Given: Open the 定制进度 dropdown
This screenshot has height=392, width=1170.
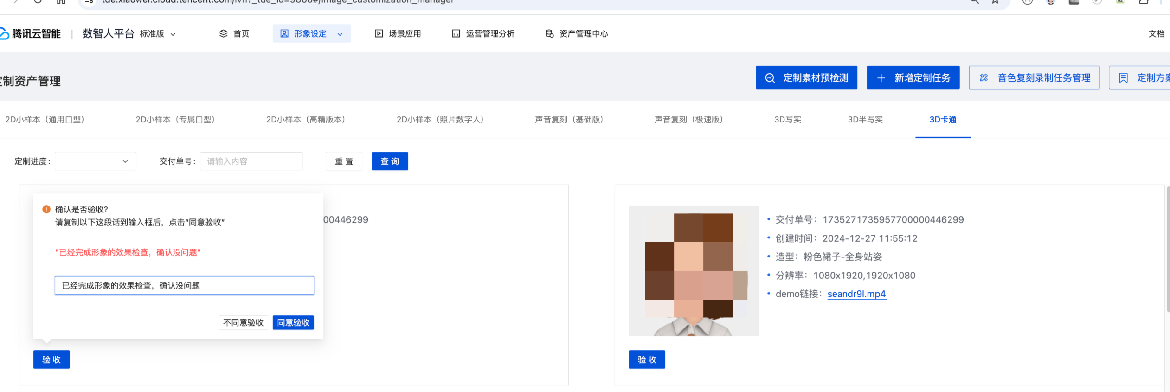Looking at the screenshot, I should point(96,161).
